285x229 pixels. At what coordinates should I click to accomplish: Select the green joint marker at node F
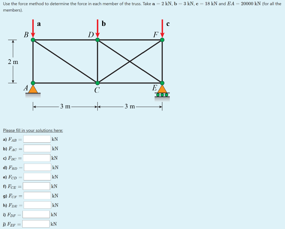coord(162,40)
